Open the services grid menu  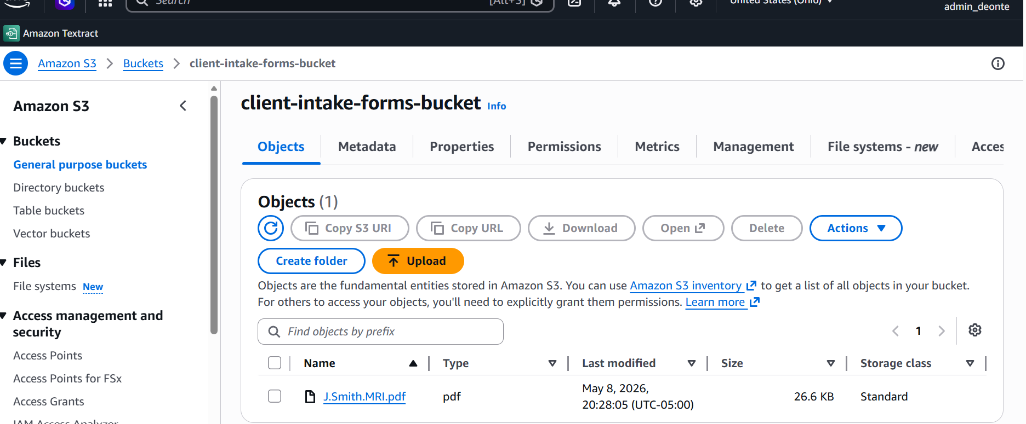click(x=105, y=3)
